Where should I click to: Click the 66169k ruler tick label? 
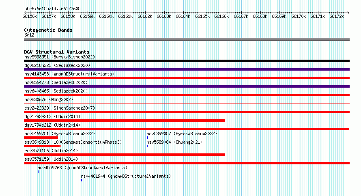[279, 16]
